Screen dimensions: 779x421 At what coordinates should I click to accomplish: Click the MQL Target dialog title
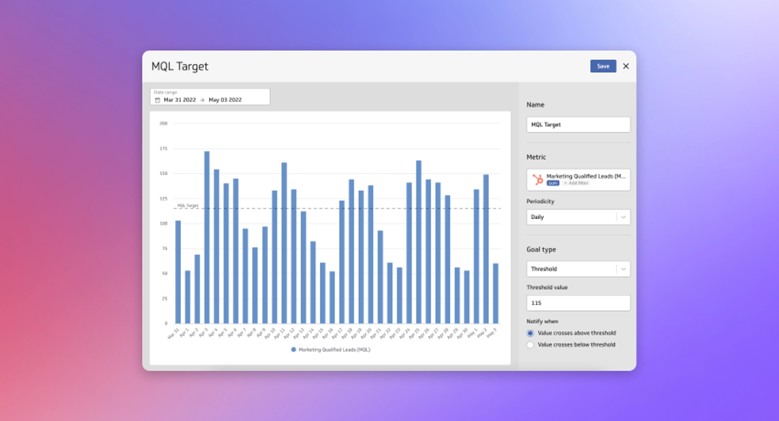click(180, 66)
